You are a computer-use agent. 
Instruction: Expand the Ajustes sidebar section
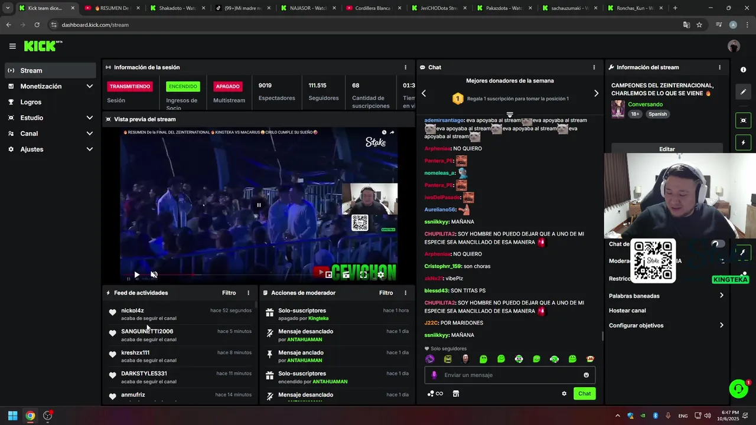click(50, 149)
